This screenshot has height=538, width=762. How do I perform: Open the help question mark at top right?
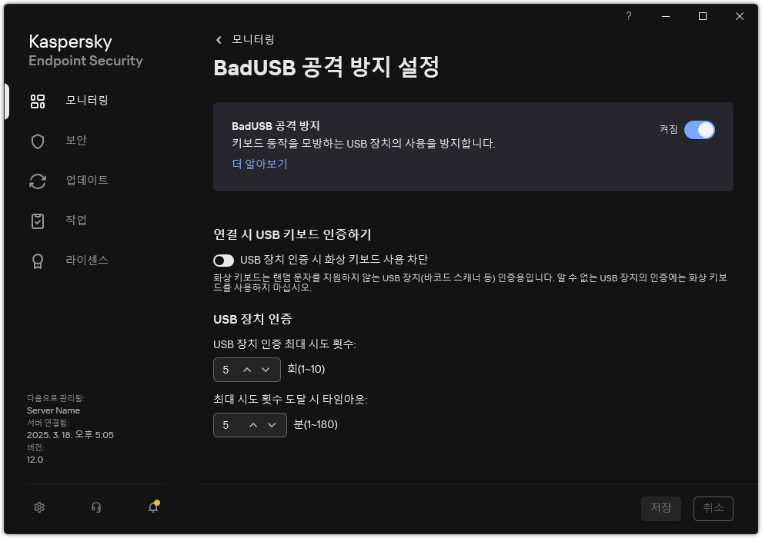coord(628,16)
